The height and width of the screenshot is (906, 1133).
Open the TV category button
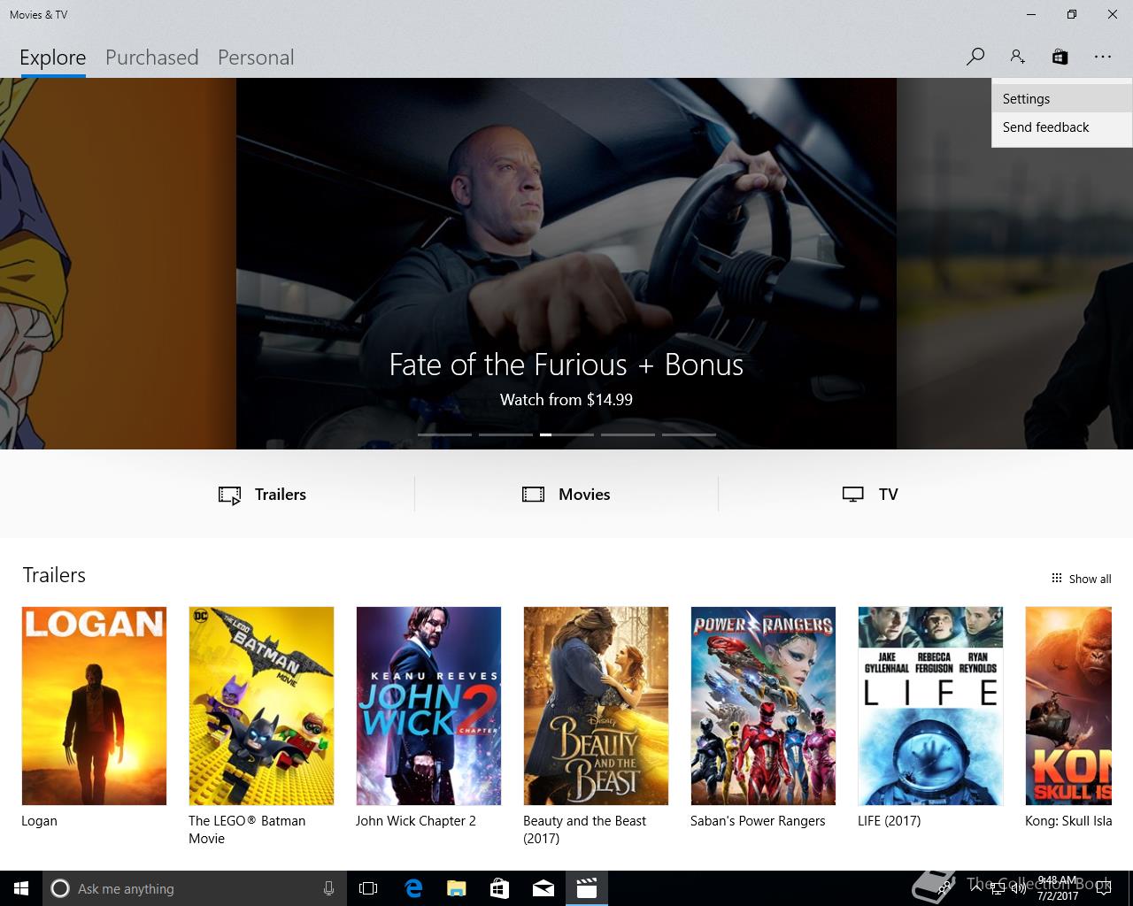click(x=870, y=495)
